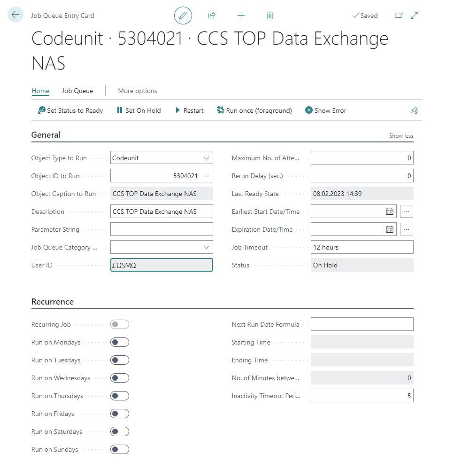Expand page with the double-arrow icon

coord(415,16)
